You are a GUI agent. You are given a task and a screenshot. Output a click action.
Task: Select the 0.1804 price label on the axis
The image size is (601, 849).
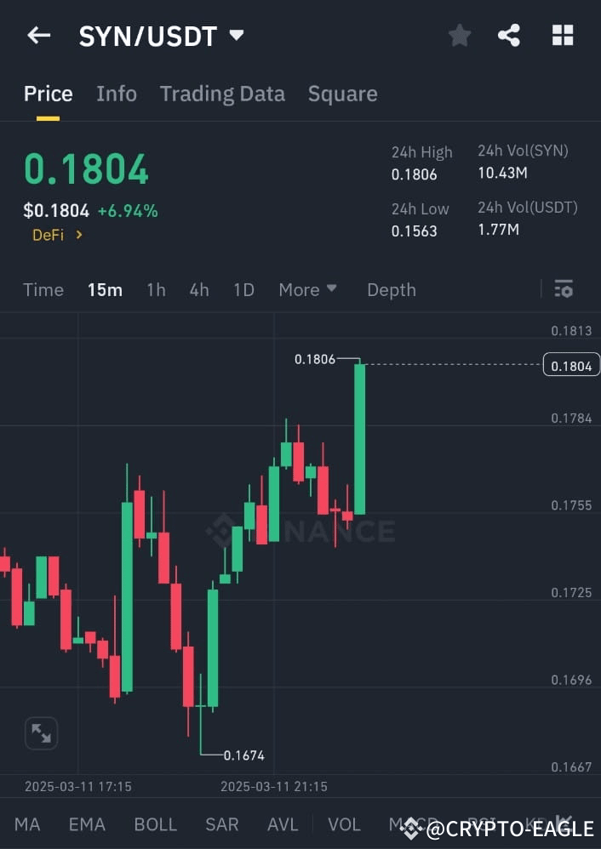pyautogui.click(x=571, y=364)
